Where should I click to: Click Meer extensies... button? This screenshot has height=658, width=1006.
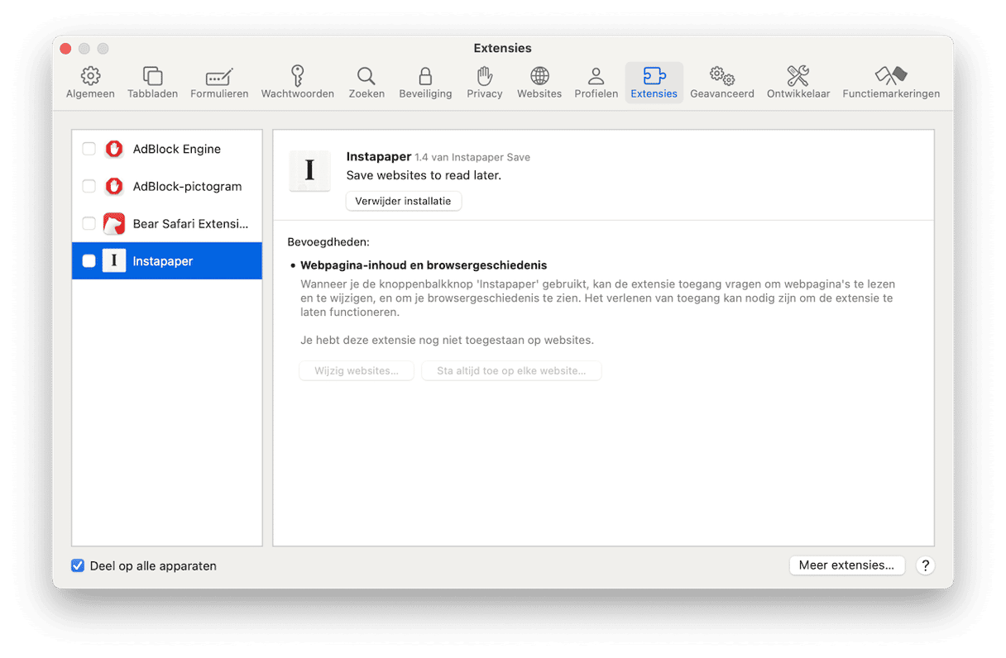coord(846,565)
